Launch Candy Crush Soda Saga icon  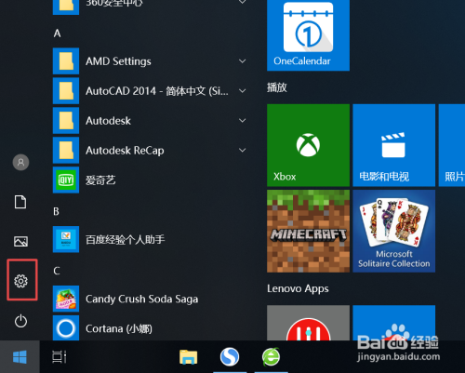point(66,299)
